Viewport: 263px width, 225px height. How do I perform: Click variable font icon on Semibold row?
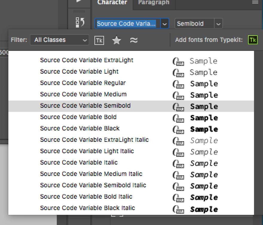[x=178, y=107]
